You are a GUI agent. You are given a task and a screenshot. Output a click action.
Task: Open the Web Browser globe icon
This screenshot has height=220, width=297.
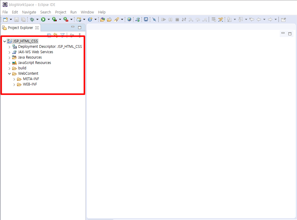click(x=129, y=19)
